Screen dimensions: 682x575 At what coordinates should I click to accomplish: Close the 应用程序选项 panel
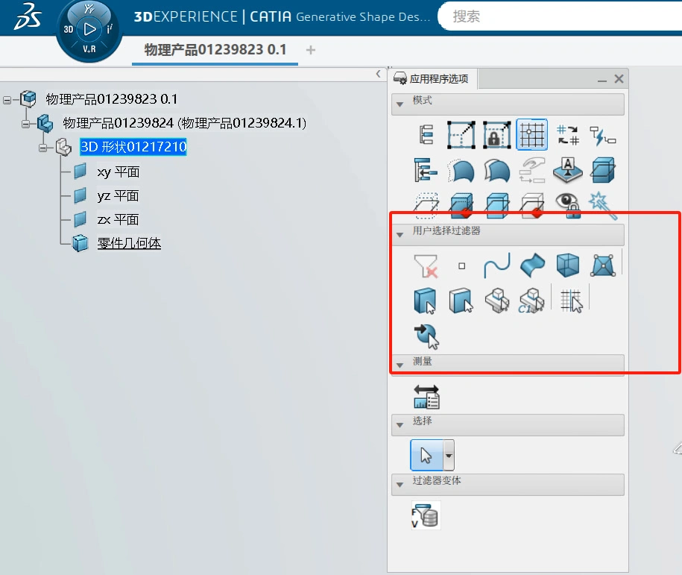click(x=619, y=79)
